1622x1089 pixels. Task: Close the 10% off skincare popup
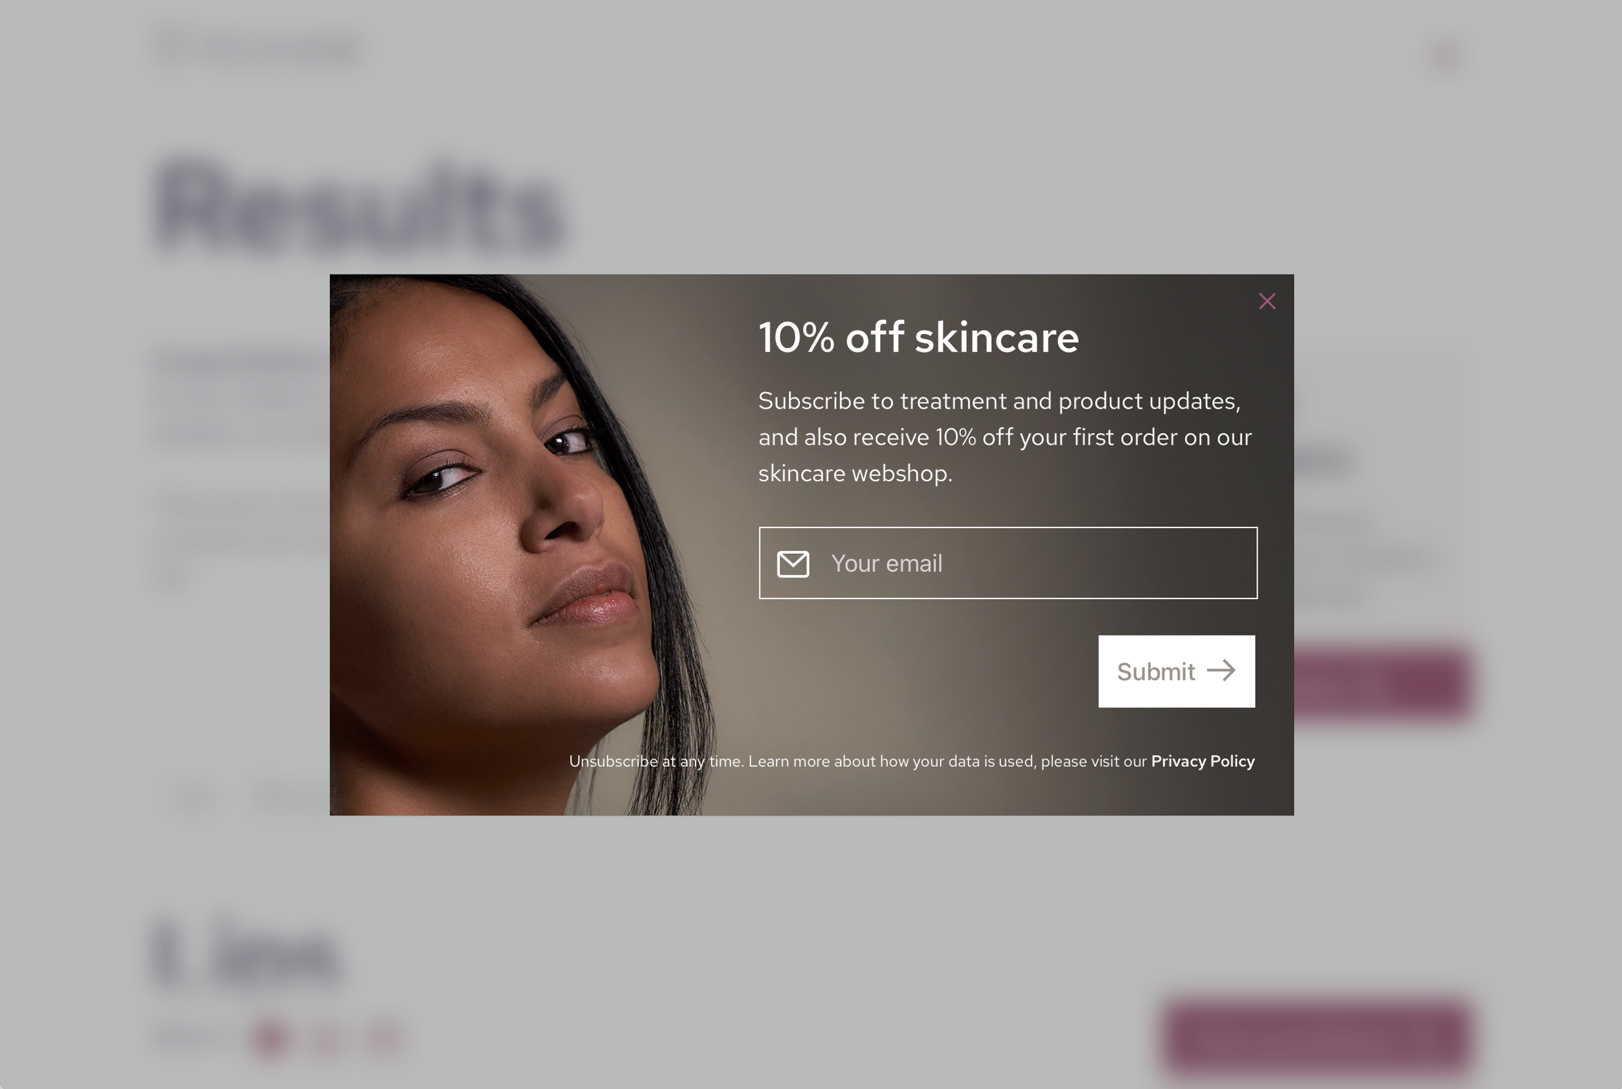(x=1266, y=302)
